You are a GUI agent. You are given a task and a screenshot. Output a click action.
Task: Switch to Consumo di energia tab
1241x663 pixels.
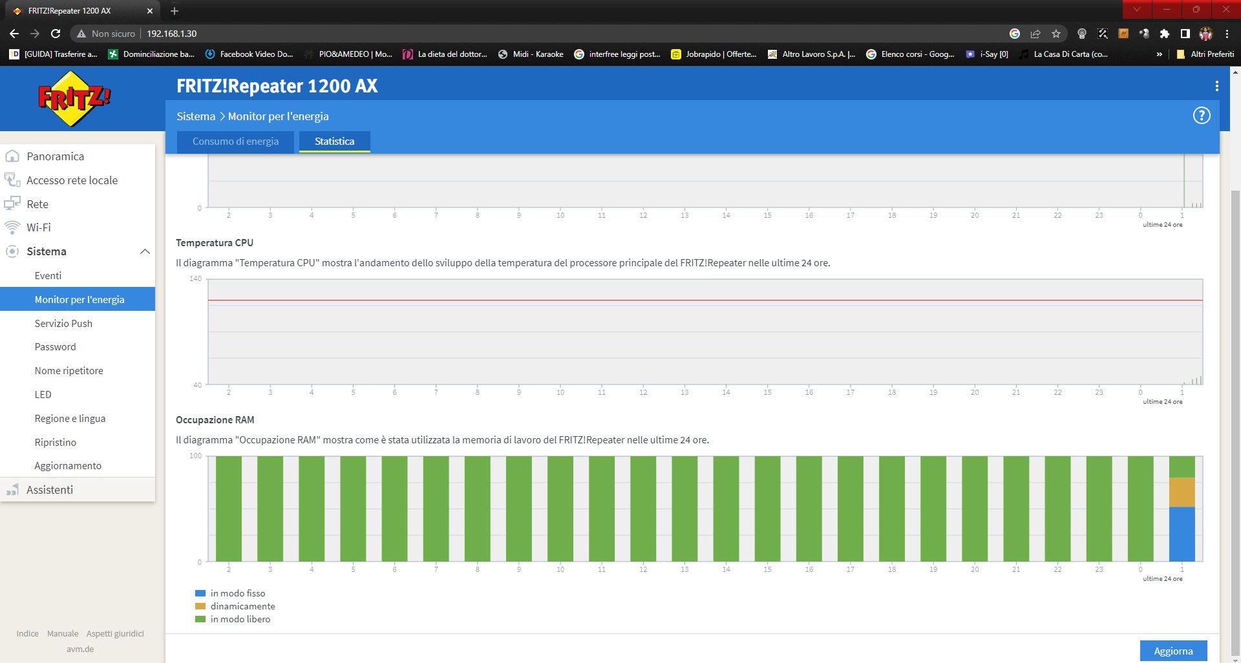coord(235,142)
